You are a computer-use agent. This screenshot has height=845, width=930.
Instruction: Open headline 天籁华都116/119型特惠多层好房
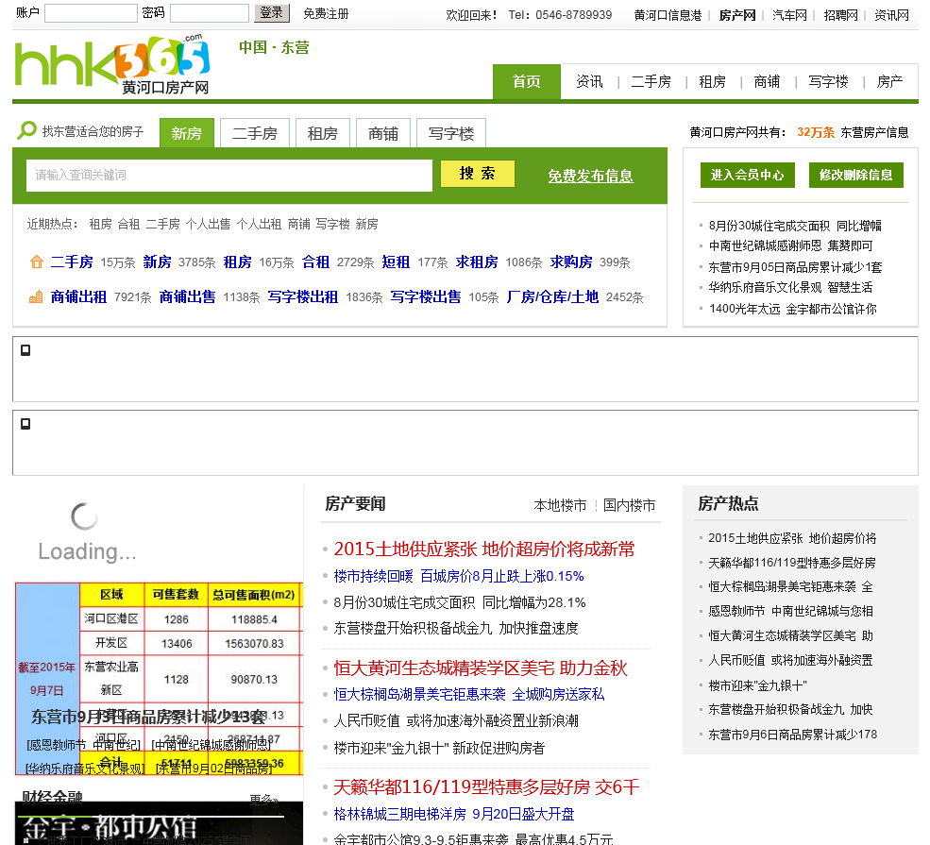coord(462,787)
